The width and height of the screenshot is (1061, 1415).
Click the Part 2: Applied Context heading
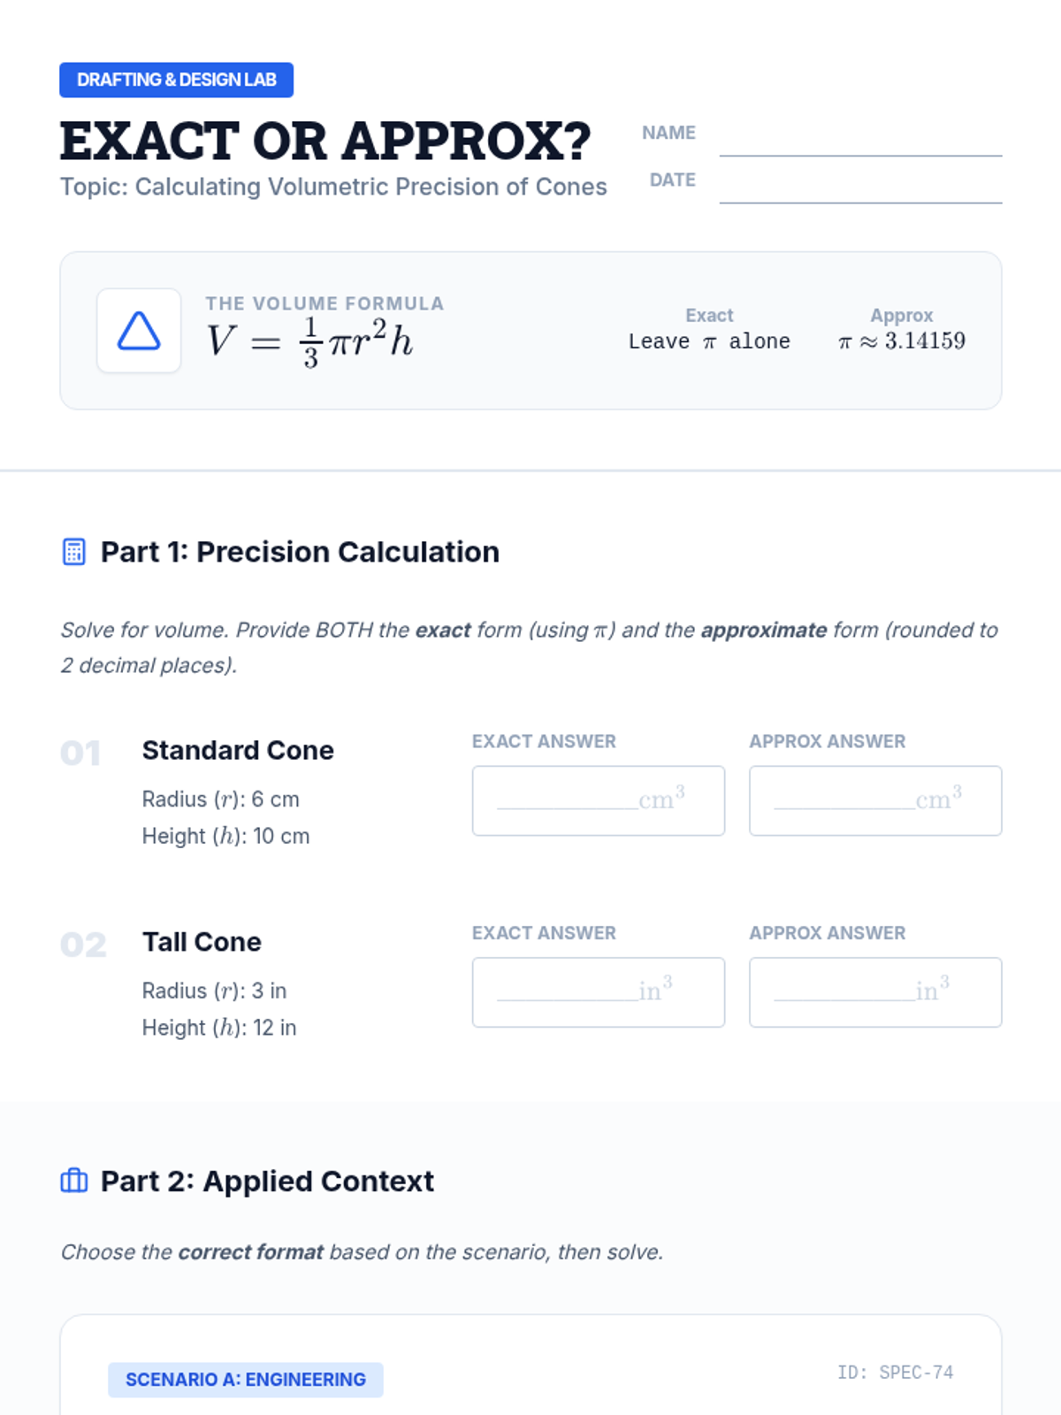(267, 1182)
